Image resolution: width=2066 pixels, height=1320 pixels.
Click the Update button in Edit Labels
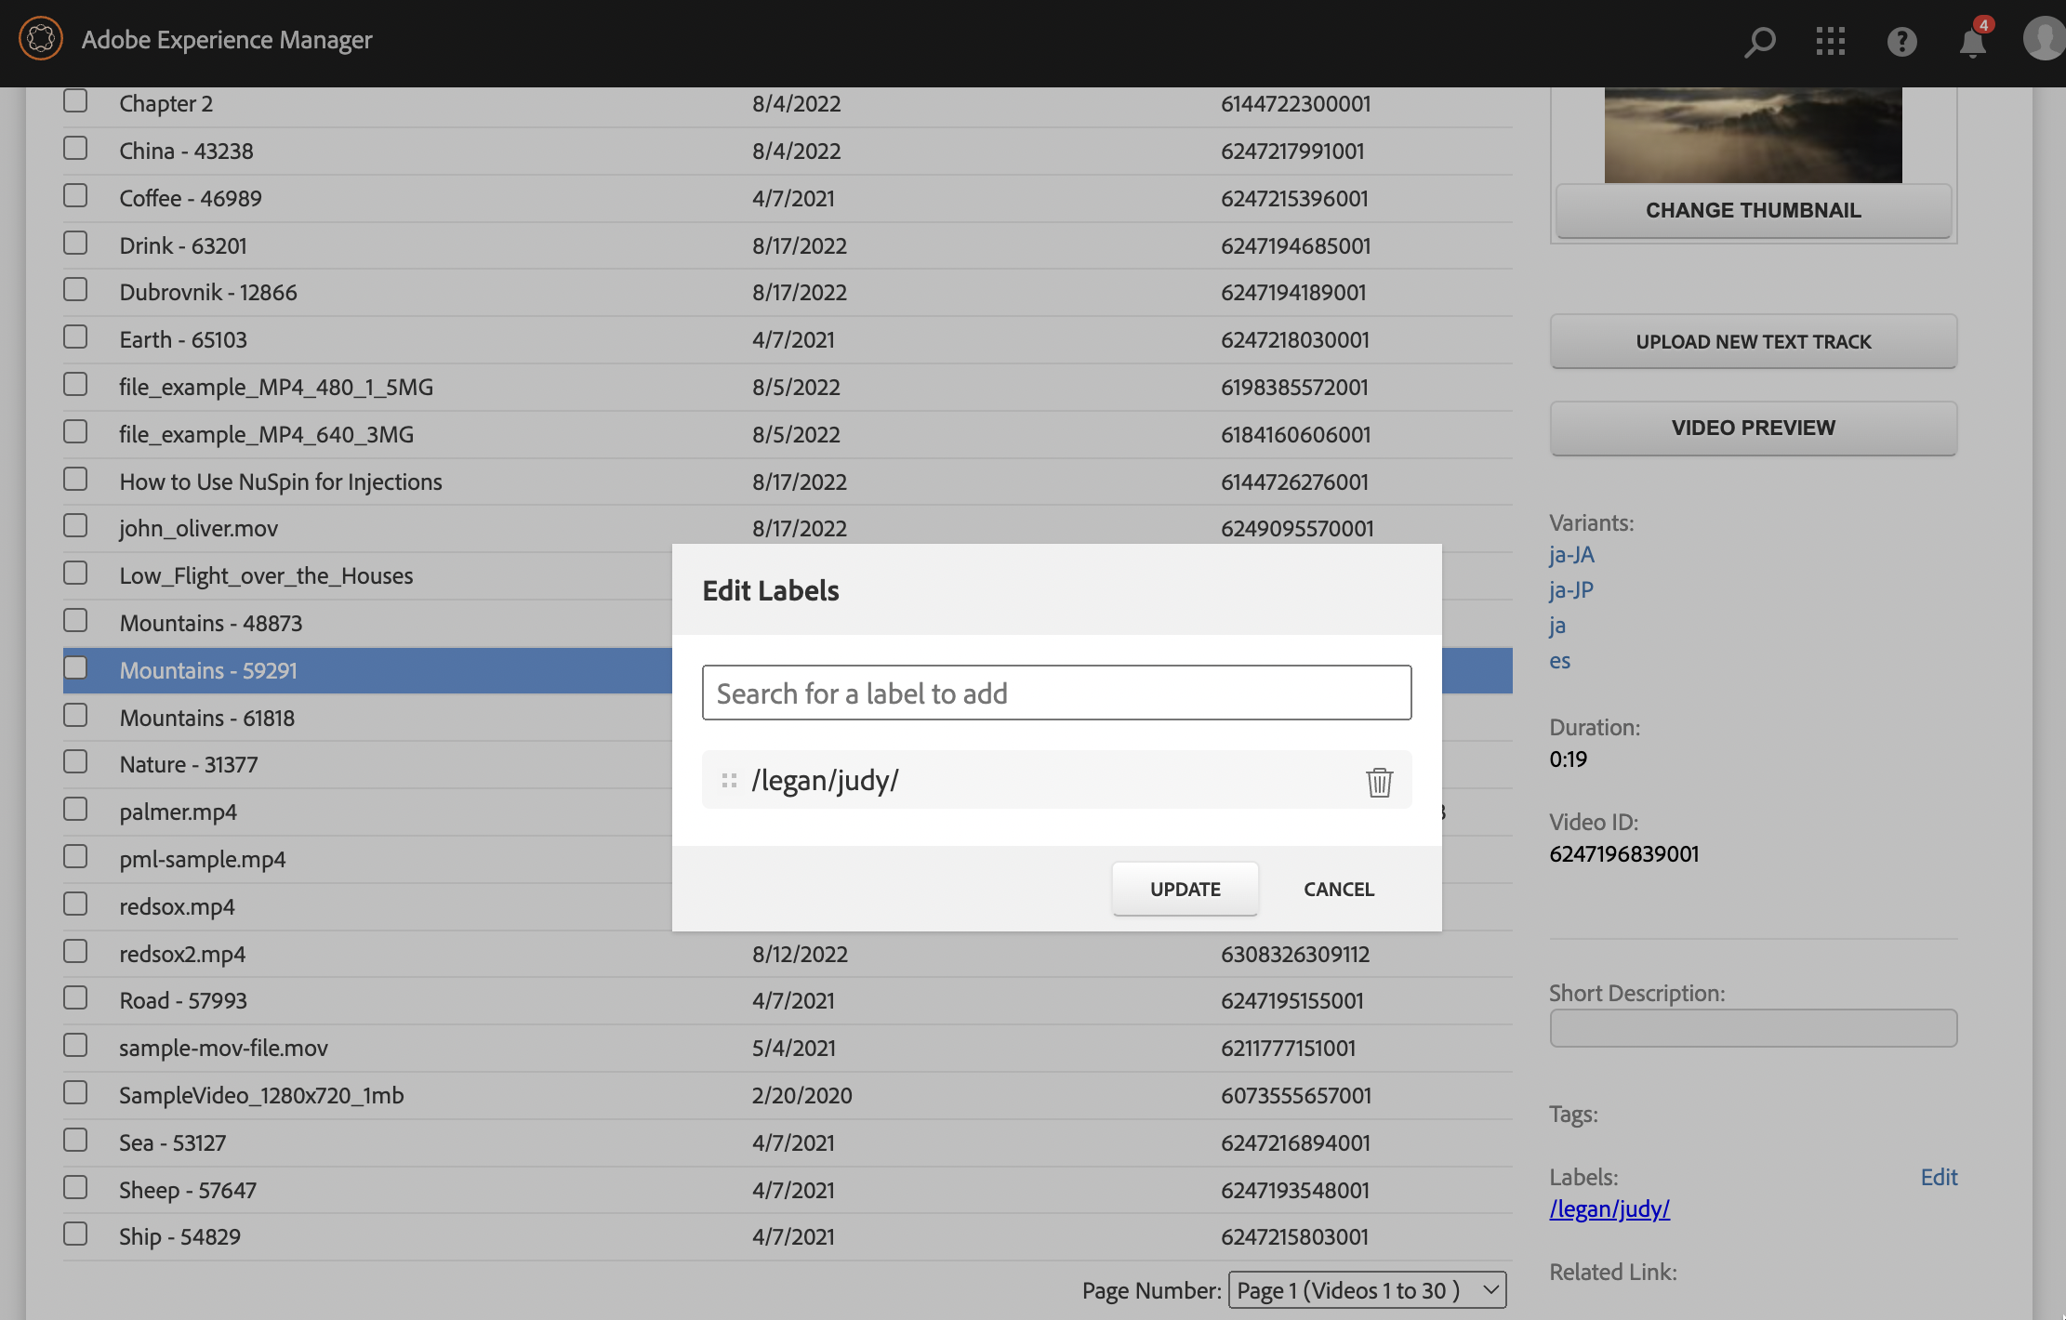coord(1185,888)
